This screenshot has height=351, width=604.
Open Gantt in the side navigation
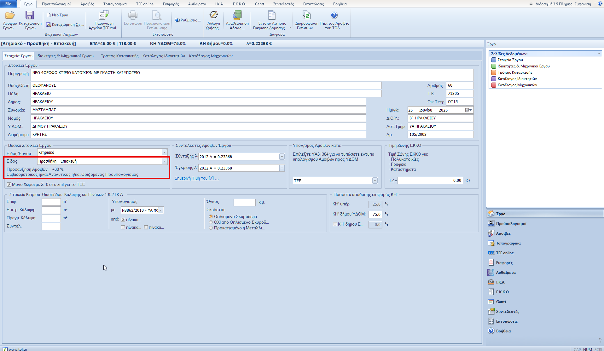coord(501,302)
